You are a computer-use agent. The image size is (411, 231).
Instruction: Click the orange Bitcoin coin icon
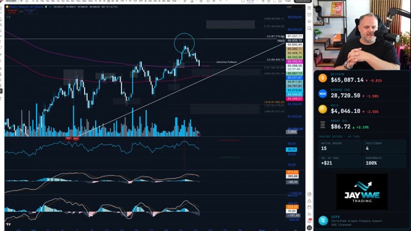(x=322, y=78)
